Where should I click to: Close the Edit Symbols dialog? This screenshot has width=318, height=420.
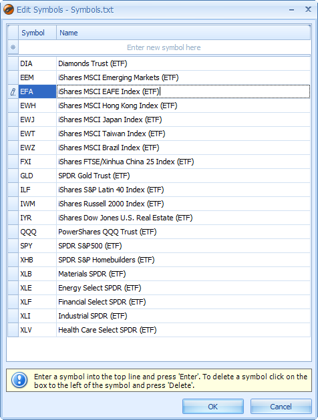click(308, 9)
